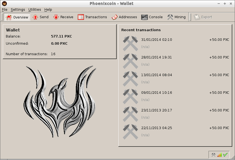The image size is (235, 160).
Task: Click +50.00 PXC amount for 22/11/2013 transaction
Action: click(x=219, y=128)
